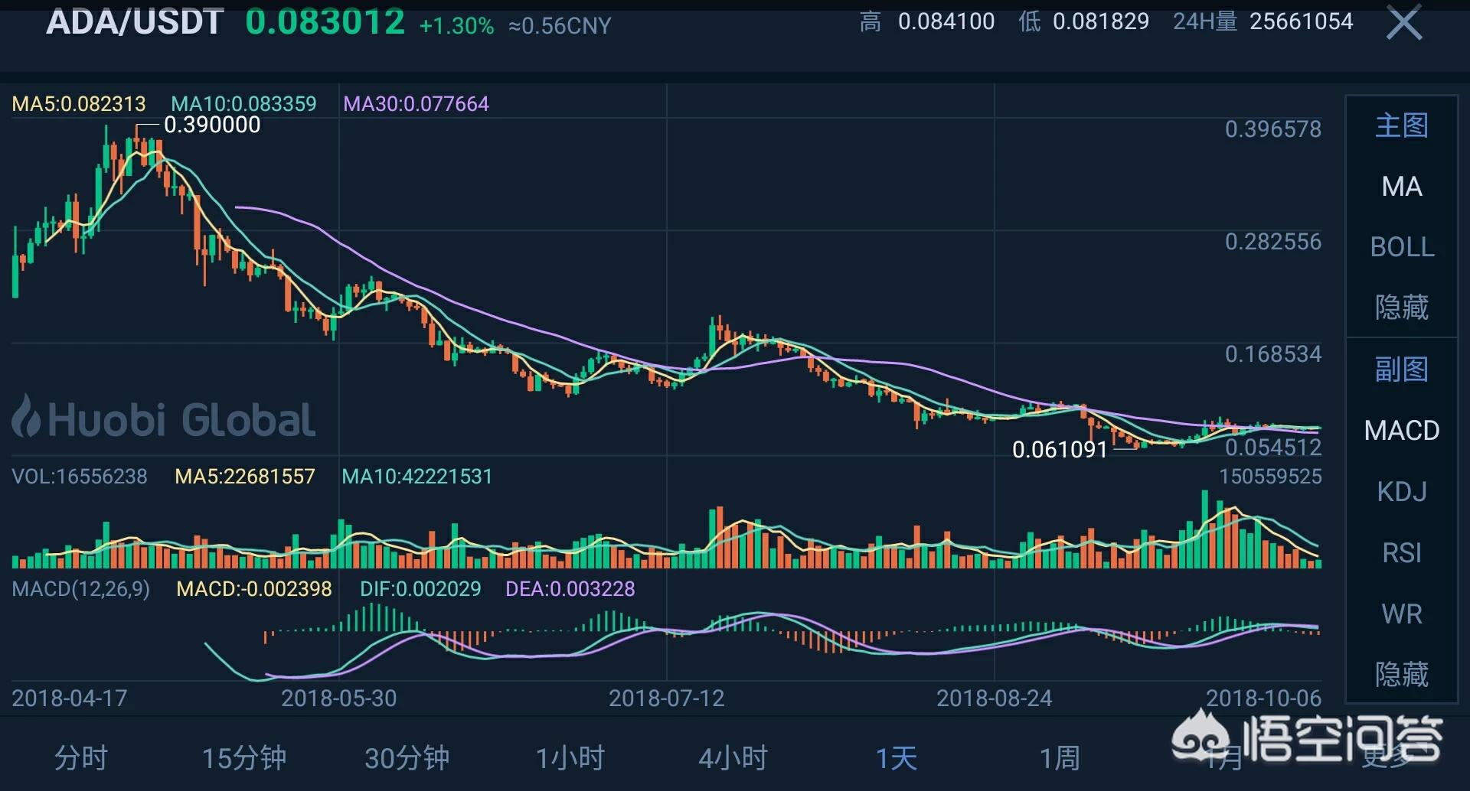The width and height of the screenshot is (1470, 791).
Task: Show the RSI sub-chart indicator
Action: pyautogui.click(x=1401, y=553)
